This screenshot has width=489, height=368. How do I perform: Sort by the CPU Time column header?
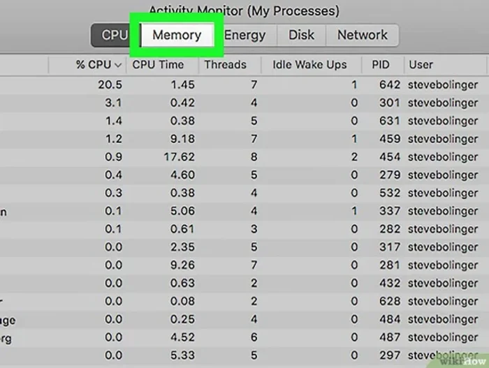click(x=162, y=65)
